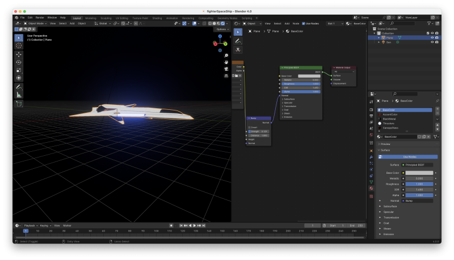Screen dimensions: 454x260
Task: Switch to the Modeling workspace tab
Action: click(x=91, y=18)
